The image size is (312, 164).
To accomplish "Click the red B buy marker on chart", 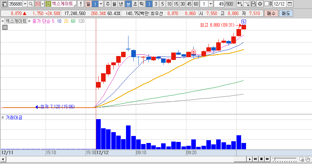I will tap(193, 52).
